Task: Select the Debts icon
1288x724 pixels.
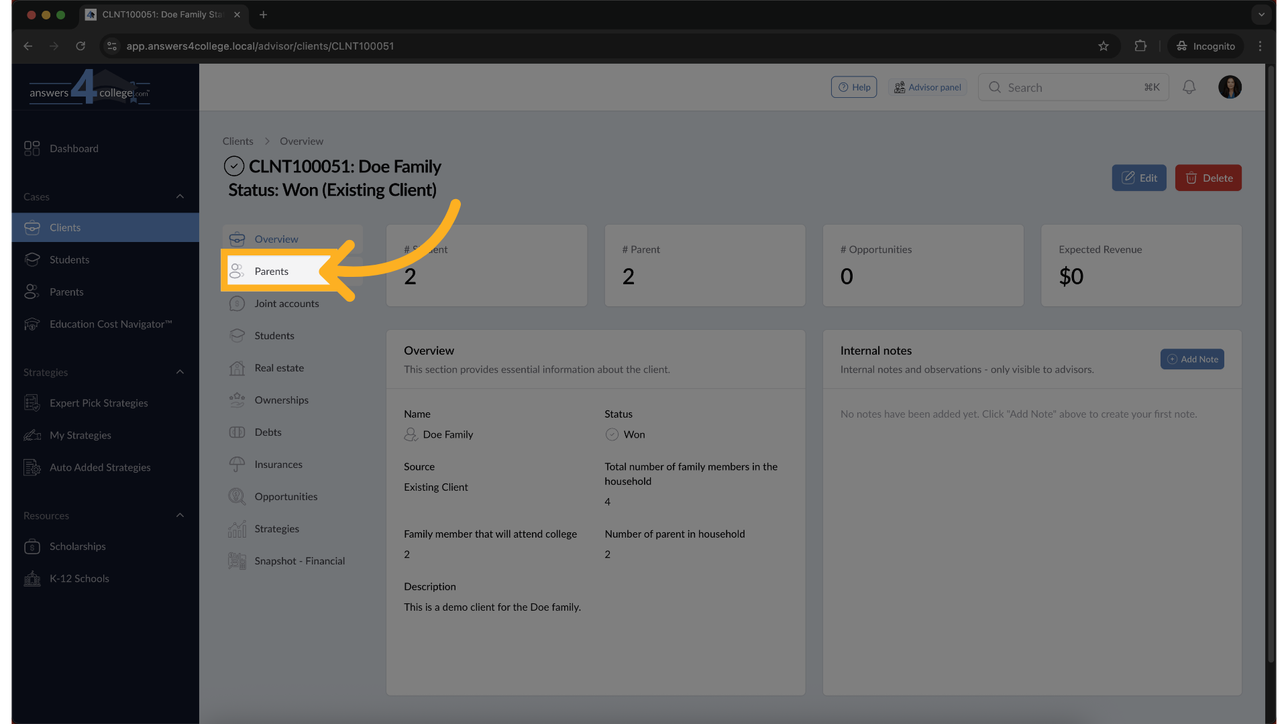Action: click(x=237, y=432)
